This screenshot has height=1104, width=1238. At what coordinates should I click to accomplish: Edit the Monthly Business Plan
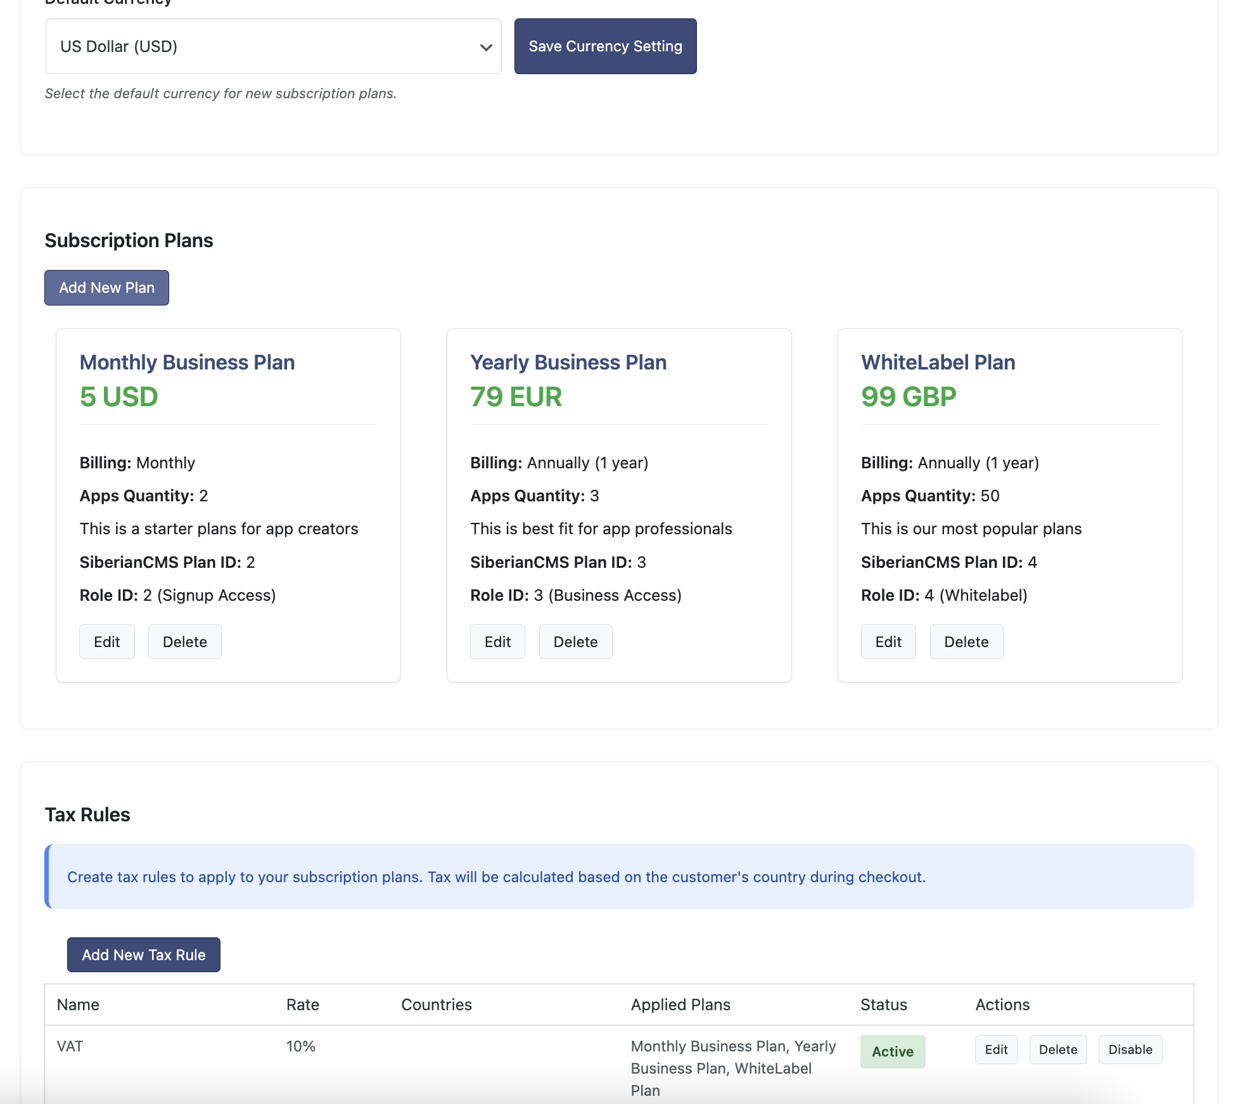(x=106, y=642)
